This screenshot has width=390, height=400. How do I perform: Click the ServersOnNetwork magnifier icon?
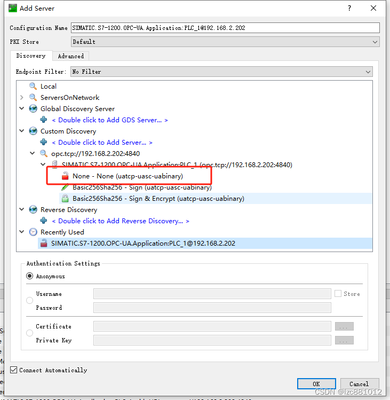tap(33, 97)
